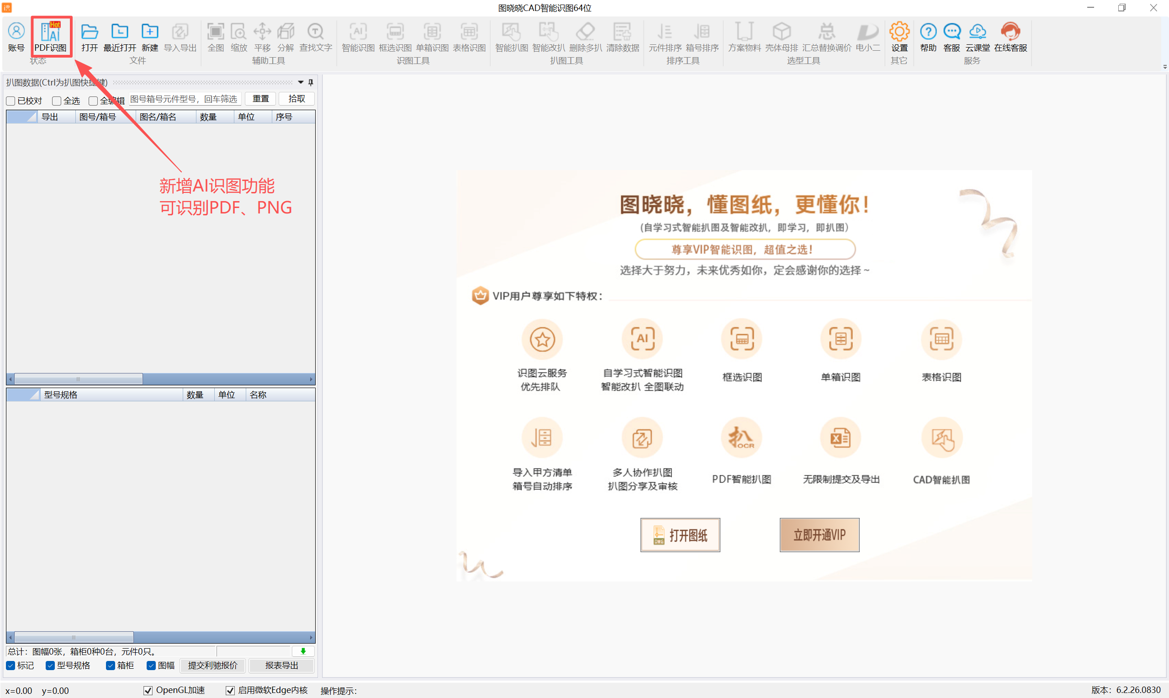Click the 清除数据 icon
The height and width of the screenshot is (698, 1169).
623,37
